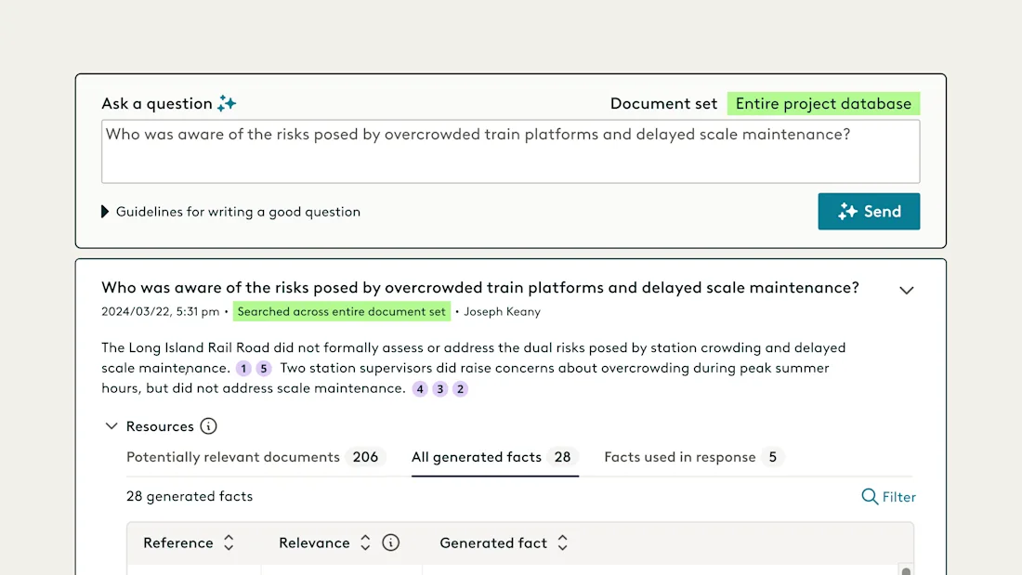
Task: Collapse the answered question with the chevron
Action: tap(907, 290)
